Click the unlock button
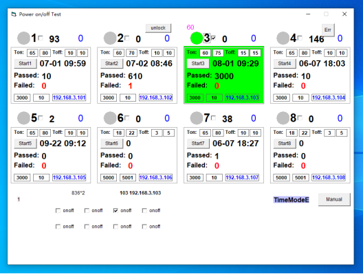This screenshot has height=274, width=363. coord(158,28)
